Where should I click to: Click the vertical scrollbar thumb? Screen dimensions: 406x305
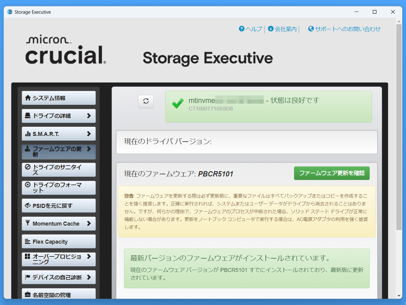[x=399, y=127]
